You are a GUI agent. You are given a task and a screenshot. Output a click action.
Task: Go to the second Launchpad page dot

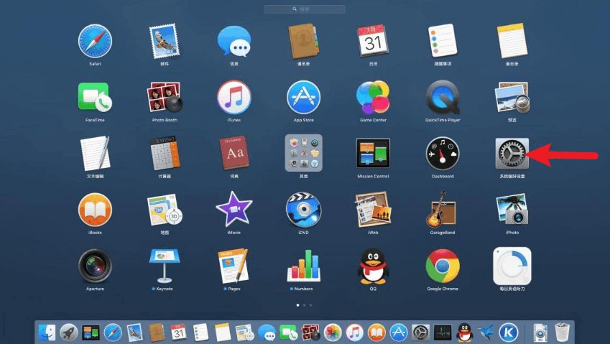pyautogui.click(x=304, y=305)
